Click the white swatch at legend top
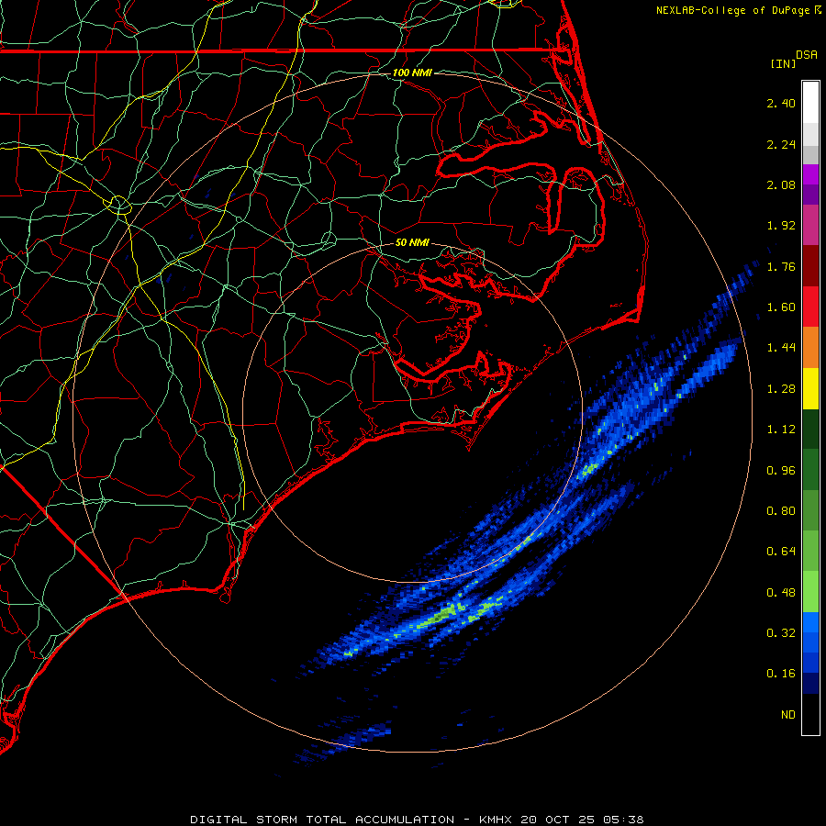This screenshot has width=826, height=826. click(x=810, y=102)
